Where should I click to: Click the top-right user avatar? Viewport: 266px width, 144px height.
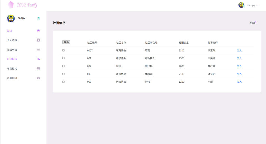[241, 5]
